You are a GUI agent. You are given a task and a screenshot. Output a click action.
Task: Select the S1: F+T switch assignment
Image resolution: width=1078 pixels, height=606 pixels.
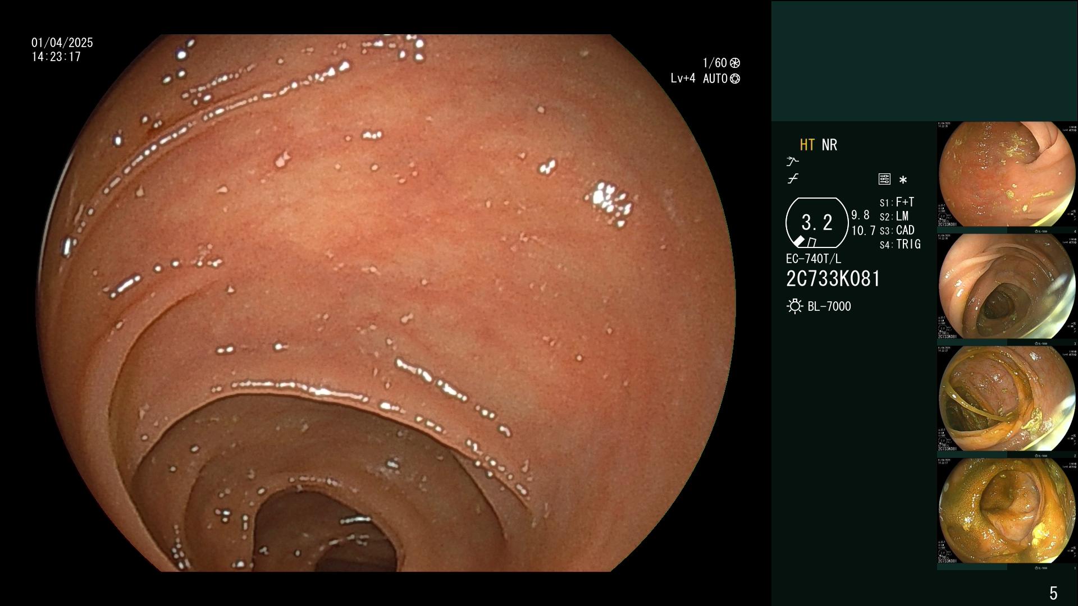[897, 202]
